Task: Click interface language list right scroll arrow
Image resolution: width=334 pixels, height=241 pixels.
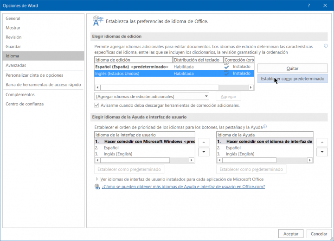Action: click(191, 160)
